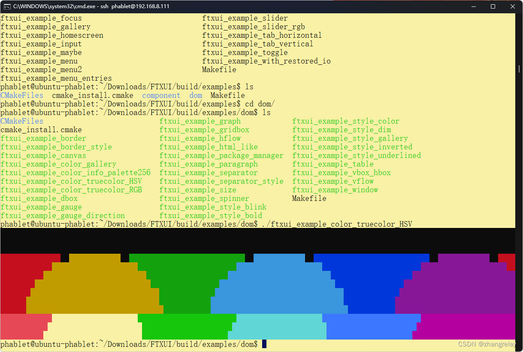Screen dimensions: 523x352
Task: Select text ftxui_example_paragraph
Action: pyautogui.click(x=209, y=164)
